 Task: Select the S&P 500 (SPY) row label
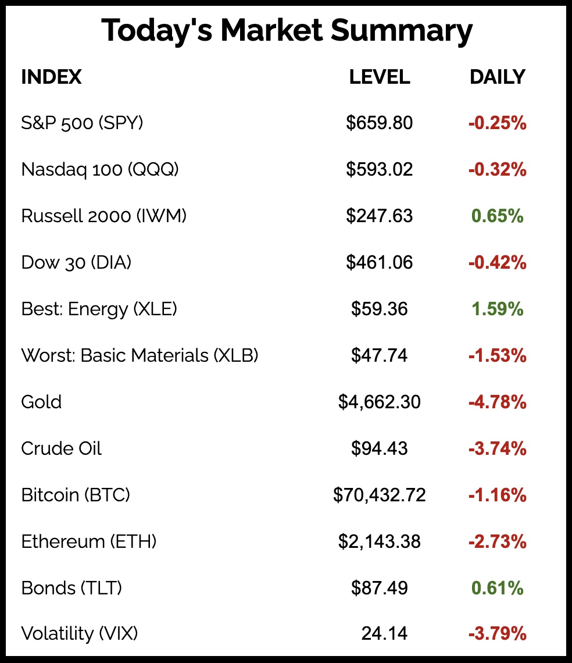pos(82,123)
